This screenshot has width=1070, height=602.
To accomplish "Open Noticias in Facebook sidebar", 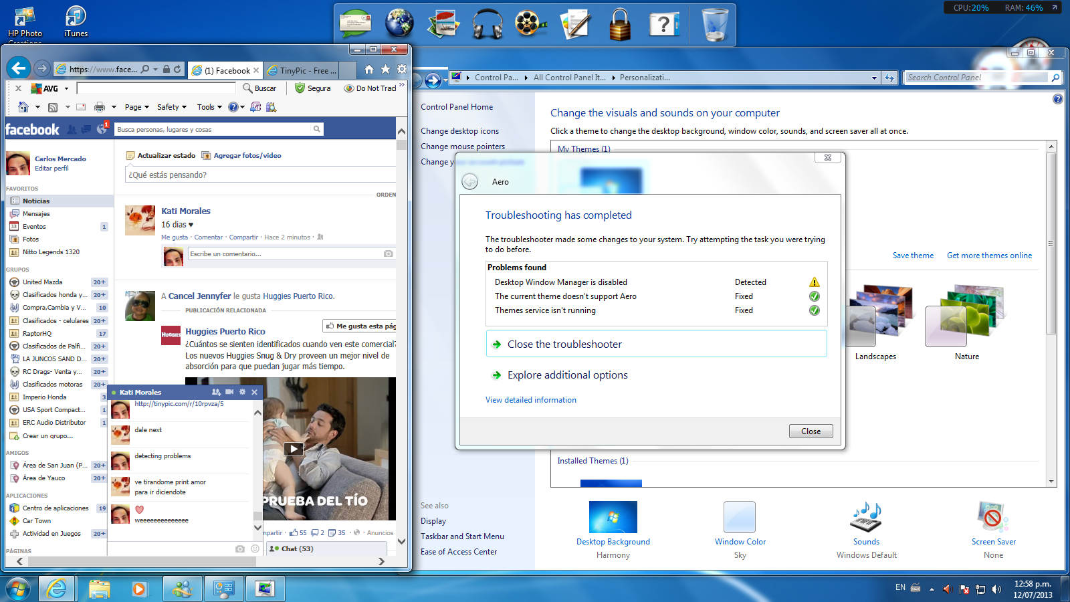I will click(x=58, y=201).
